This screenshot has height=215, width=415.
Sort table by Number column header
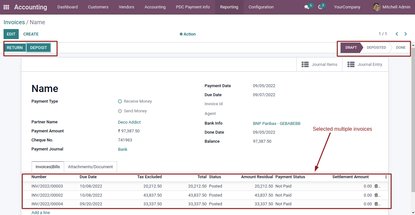click(39, 177)
